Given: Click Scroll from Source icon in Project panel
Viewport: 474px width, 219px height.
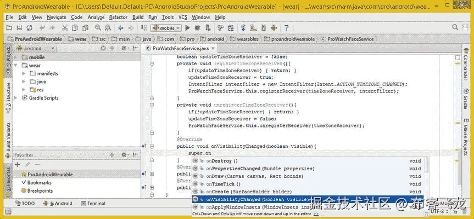Looking at the screenshot, I should [103, 48].
